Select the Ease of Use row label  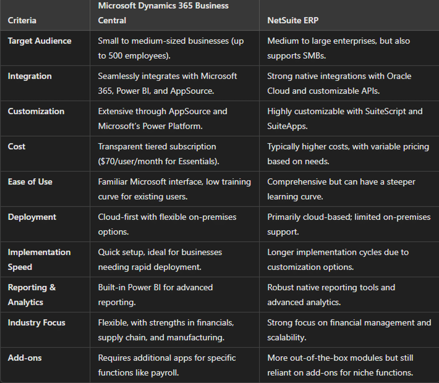click(x=30, y=182)
